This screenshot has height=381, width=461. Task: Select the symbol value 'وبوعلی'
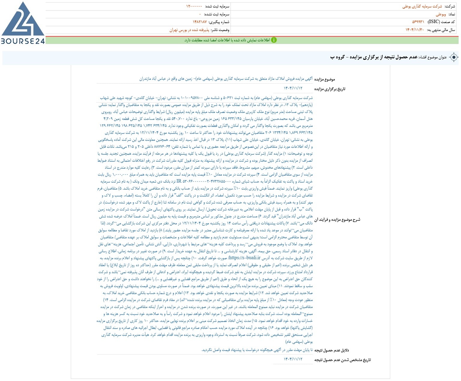coord(441,14)
